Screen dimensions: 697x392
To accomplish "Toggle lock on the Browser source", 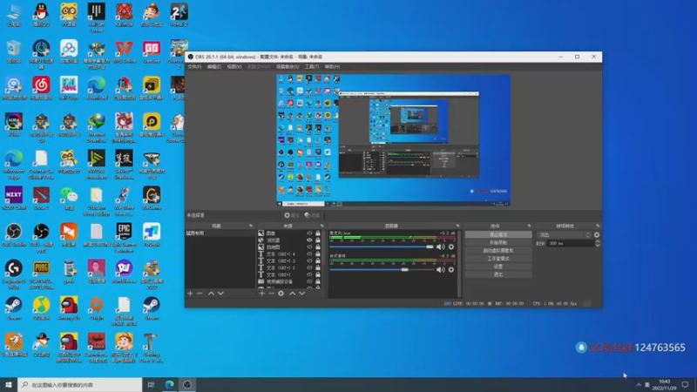I will click(318, 240).
